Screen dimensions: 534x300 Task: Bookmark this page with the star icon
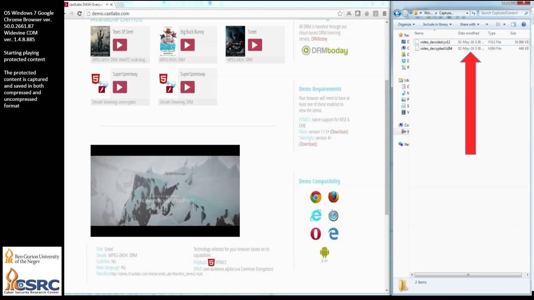[x=340, y=13]
